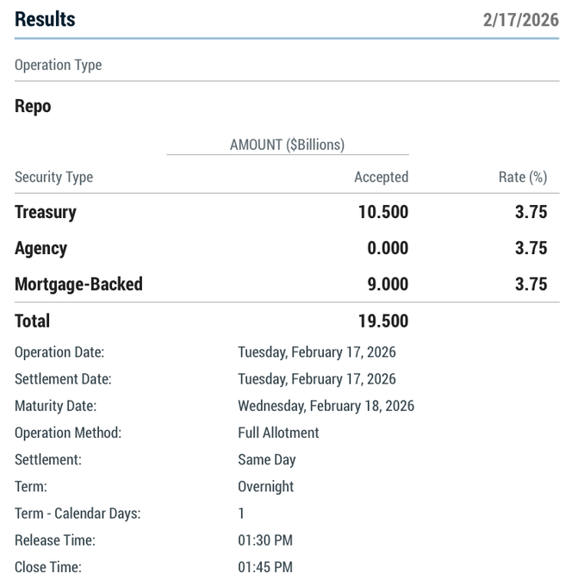This screenshot has width=578, height=586.
Task: Select the Mortgage-Backed row label
Action: point(78,284)
